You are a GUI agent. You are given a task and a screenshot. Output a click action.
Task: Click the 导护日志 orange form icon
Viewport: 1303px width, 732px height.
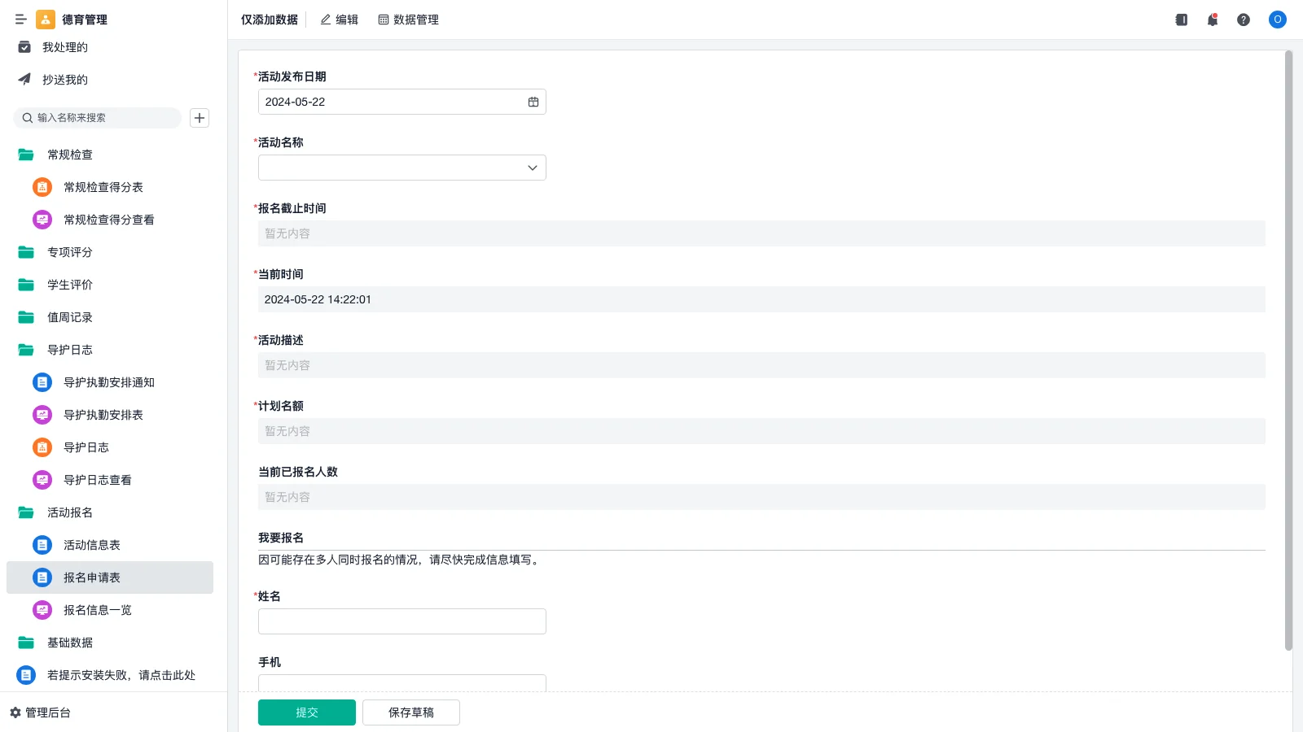(42, 447)
